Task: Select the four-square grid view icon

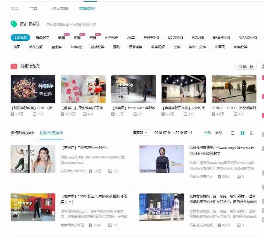Action: (242, 133)
